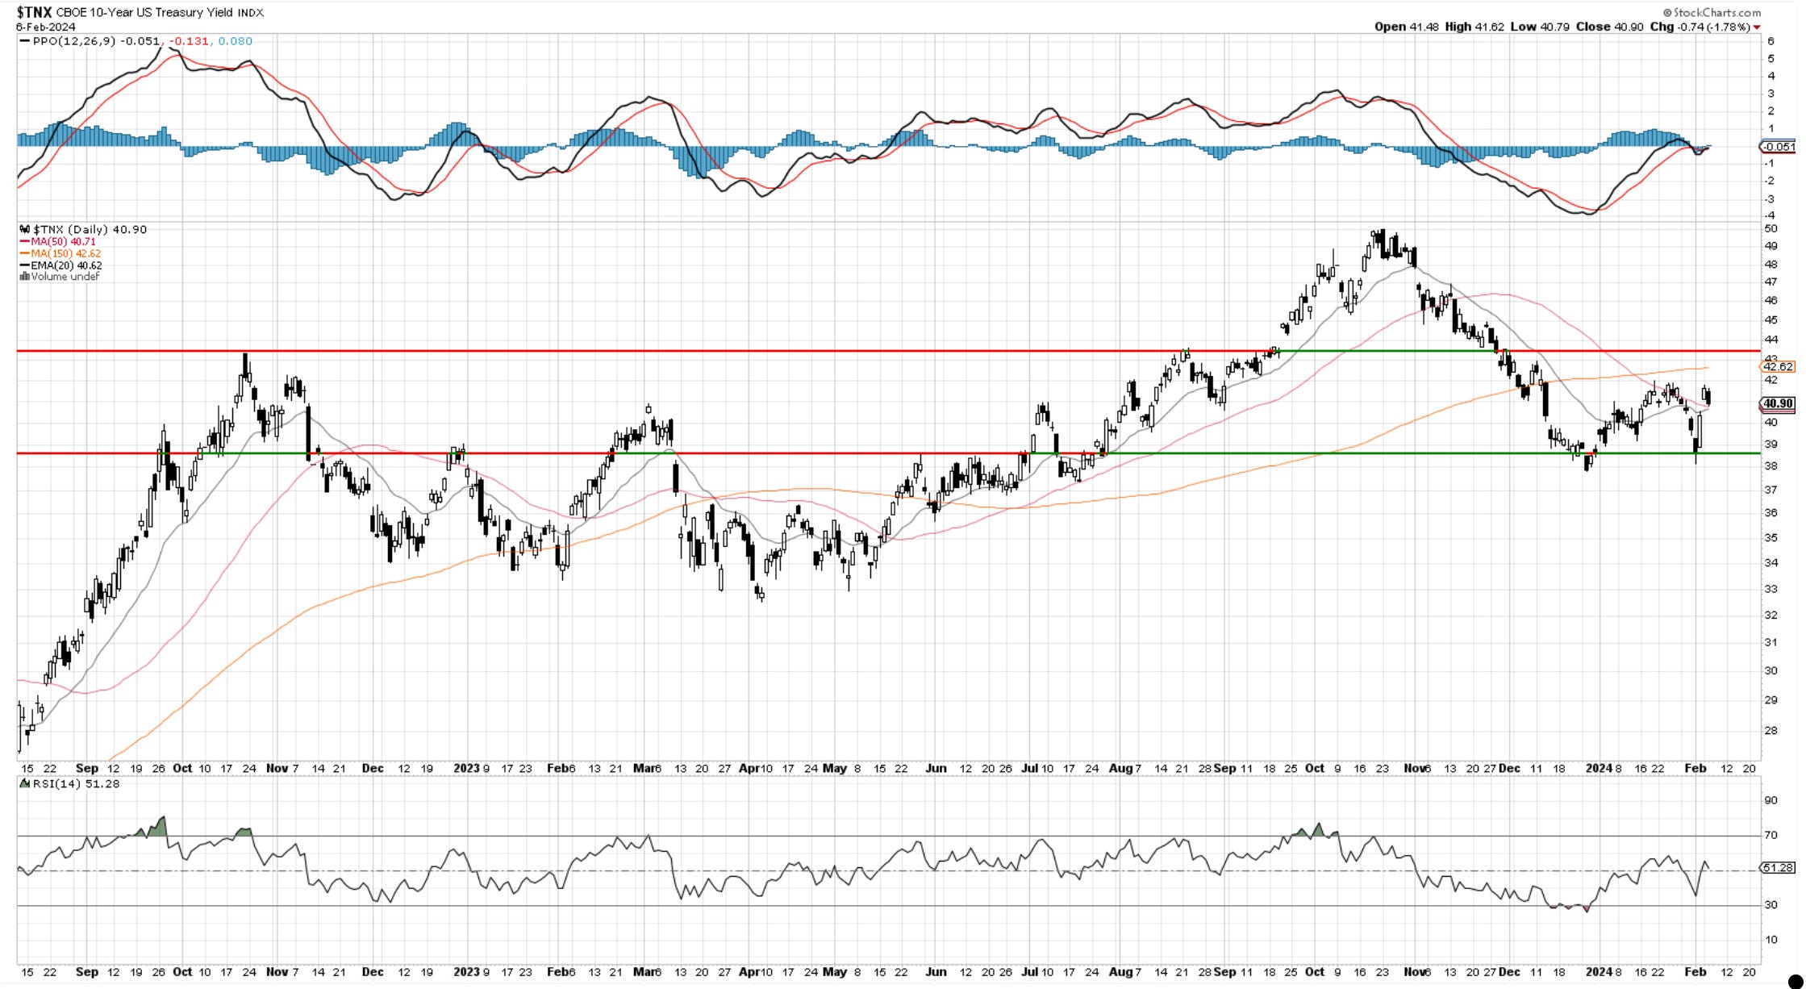Click the black PPO line legend marker

24,41
